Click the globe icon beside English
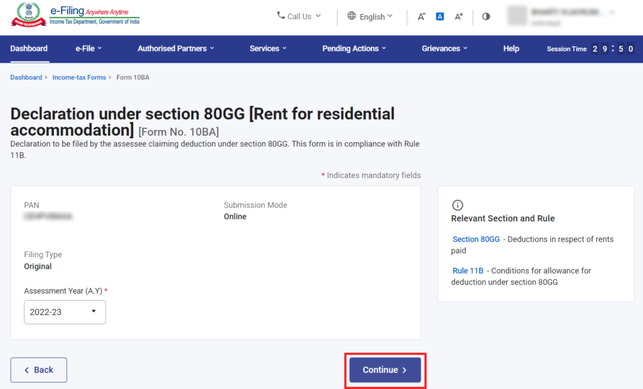 (352, 17)
